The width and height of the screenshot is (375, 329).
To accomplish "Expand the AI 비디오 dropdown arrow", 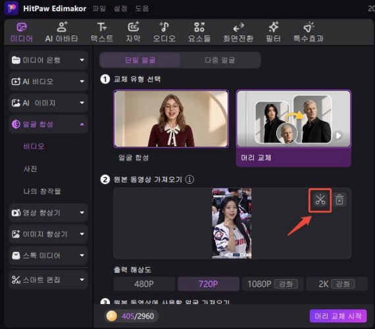I will (x=82, y=82).
